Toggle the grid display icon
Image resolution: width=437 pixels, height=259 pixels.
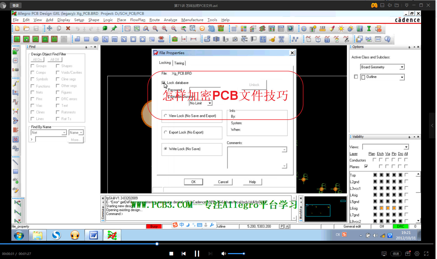tap(234, 29)
